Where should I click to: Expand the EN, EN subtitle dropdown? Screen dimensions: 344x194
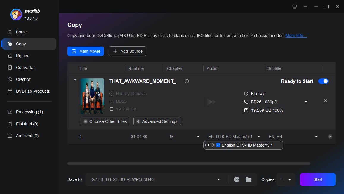click(x=316, y=137)
